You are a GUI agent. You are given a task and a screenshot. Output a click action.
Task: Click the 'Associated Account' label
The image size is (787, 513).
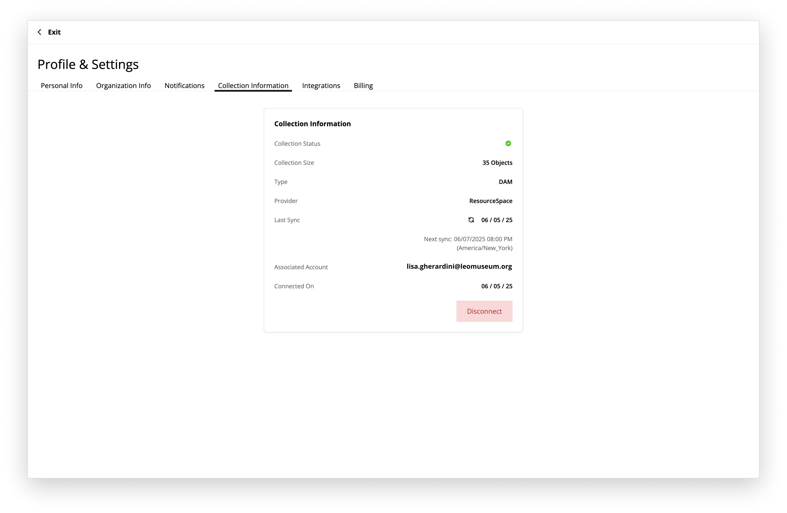point(301,267)
